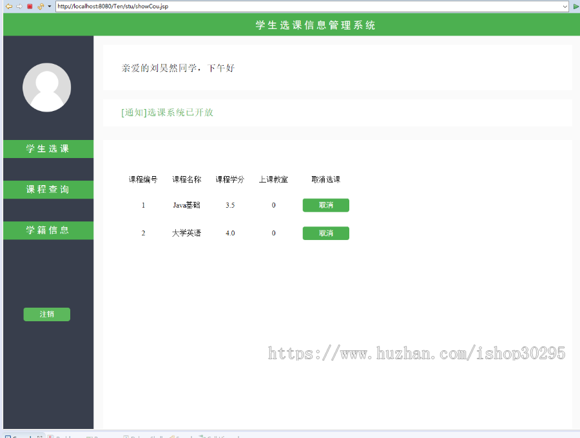Open the Progress tab in status bar
Viewport: 580px width, 438px height.
(103, 436)
